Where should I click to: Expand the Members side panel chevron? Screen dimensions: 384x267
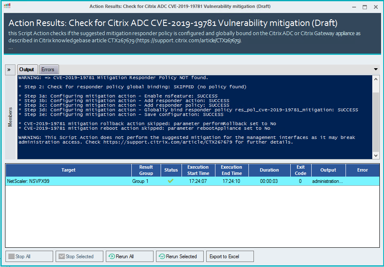pyautogui.click(x=9, y=70)
